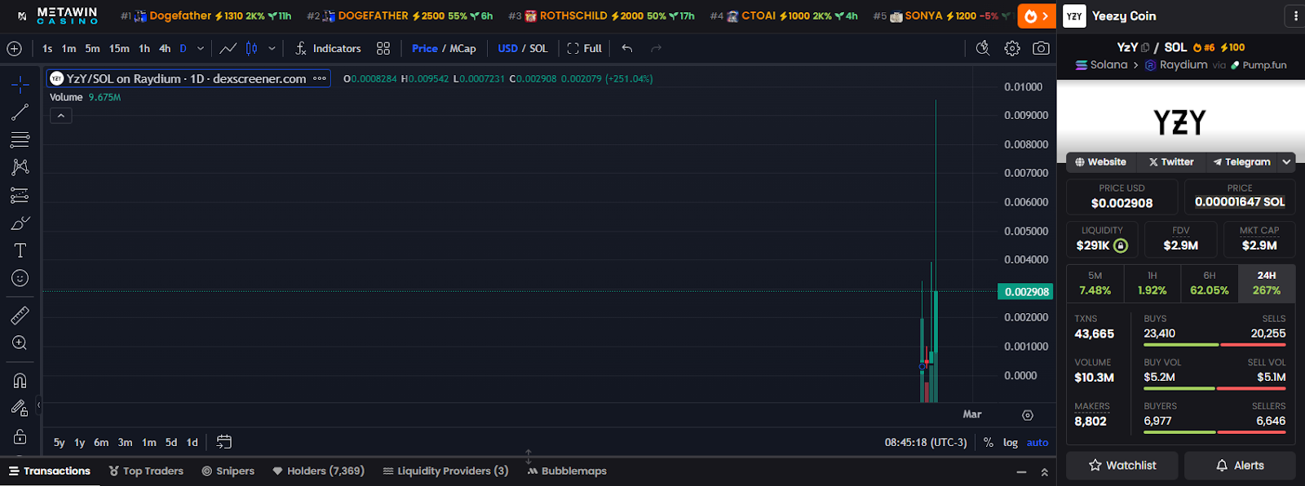Toggle USD / SOL currency
Viewport: 1305px width, 486px height.
point(523,49)
